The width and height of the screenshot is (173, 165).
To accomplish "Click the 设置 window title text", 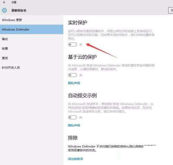I will (x=14, y=2).
